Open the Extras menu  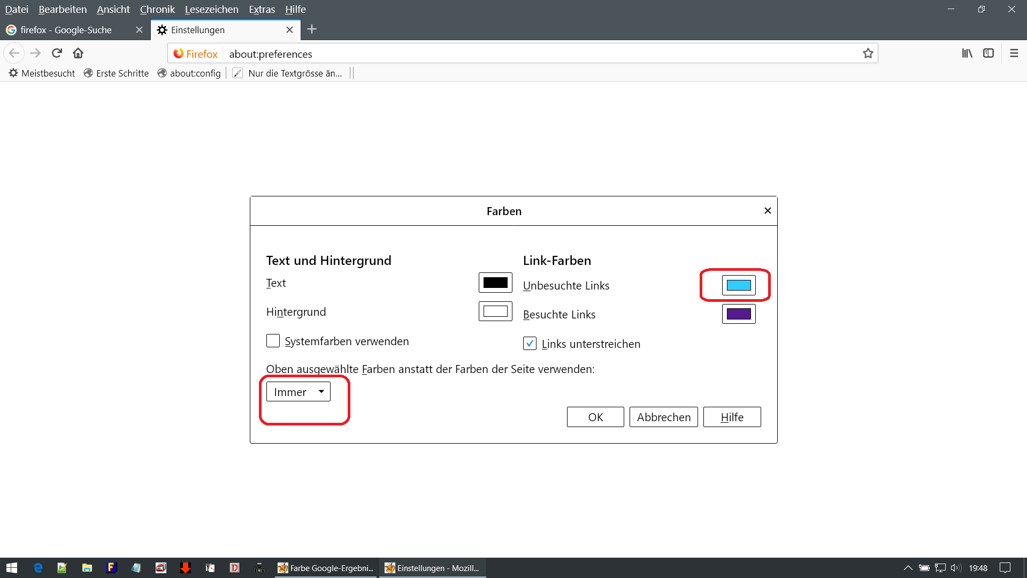point(262,9)
